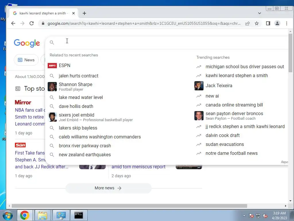Image resolution: width=294 pixels, height=221 pixels.
Task: Click the Action Center flag tray icon
Action: coord(251,216)
